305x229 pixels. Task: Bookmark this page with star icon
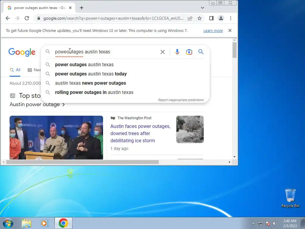[199, 18]
